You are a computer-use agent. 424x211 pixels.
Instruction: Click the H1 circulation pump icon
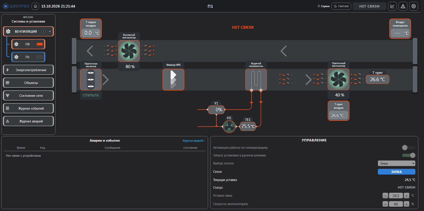coord(229,126)
